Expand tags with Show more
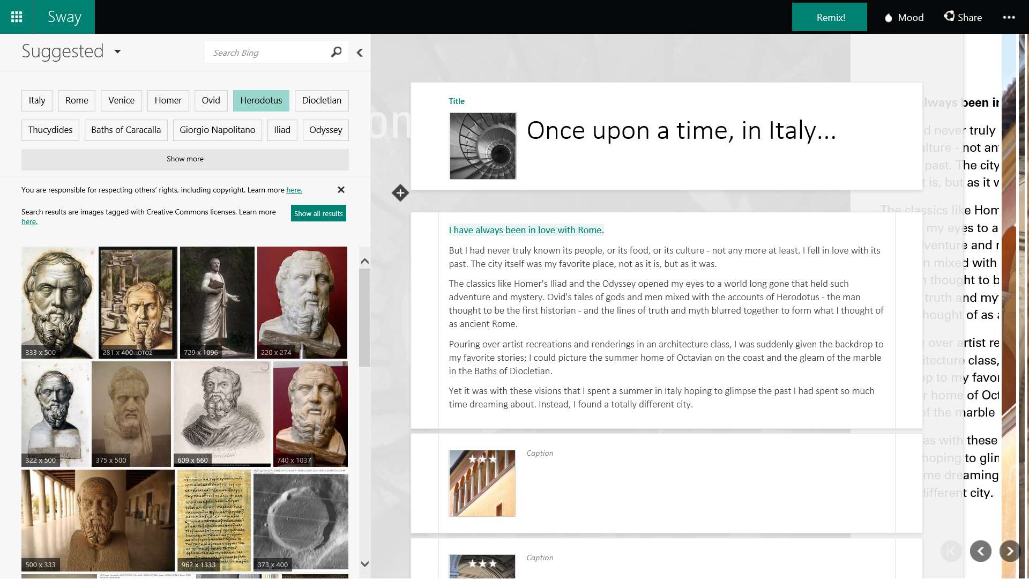This screenshot has height=579, width=1029. tap(185, 159)
